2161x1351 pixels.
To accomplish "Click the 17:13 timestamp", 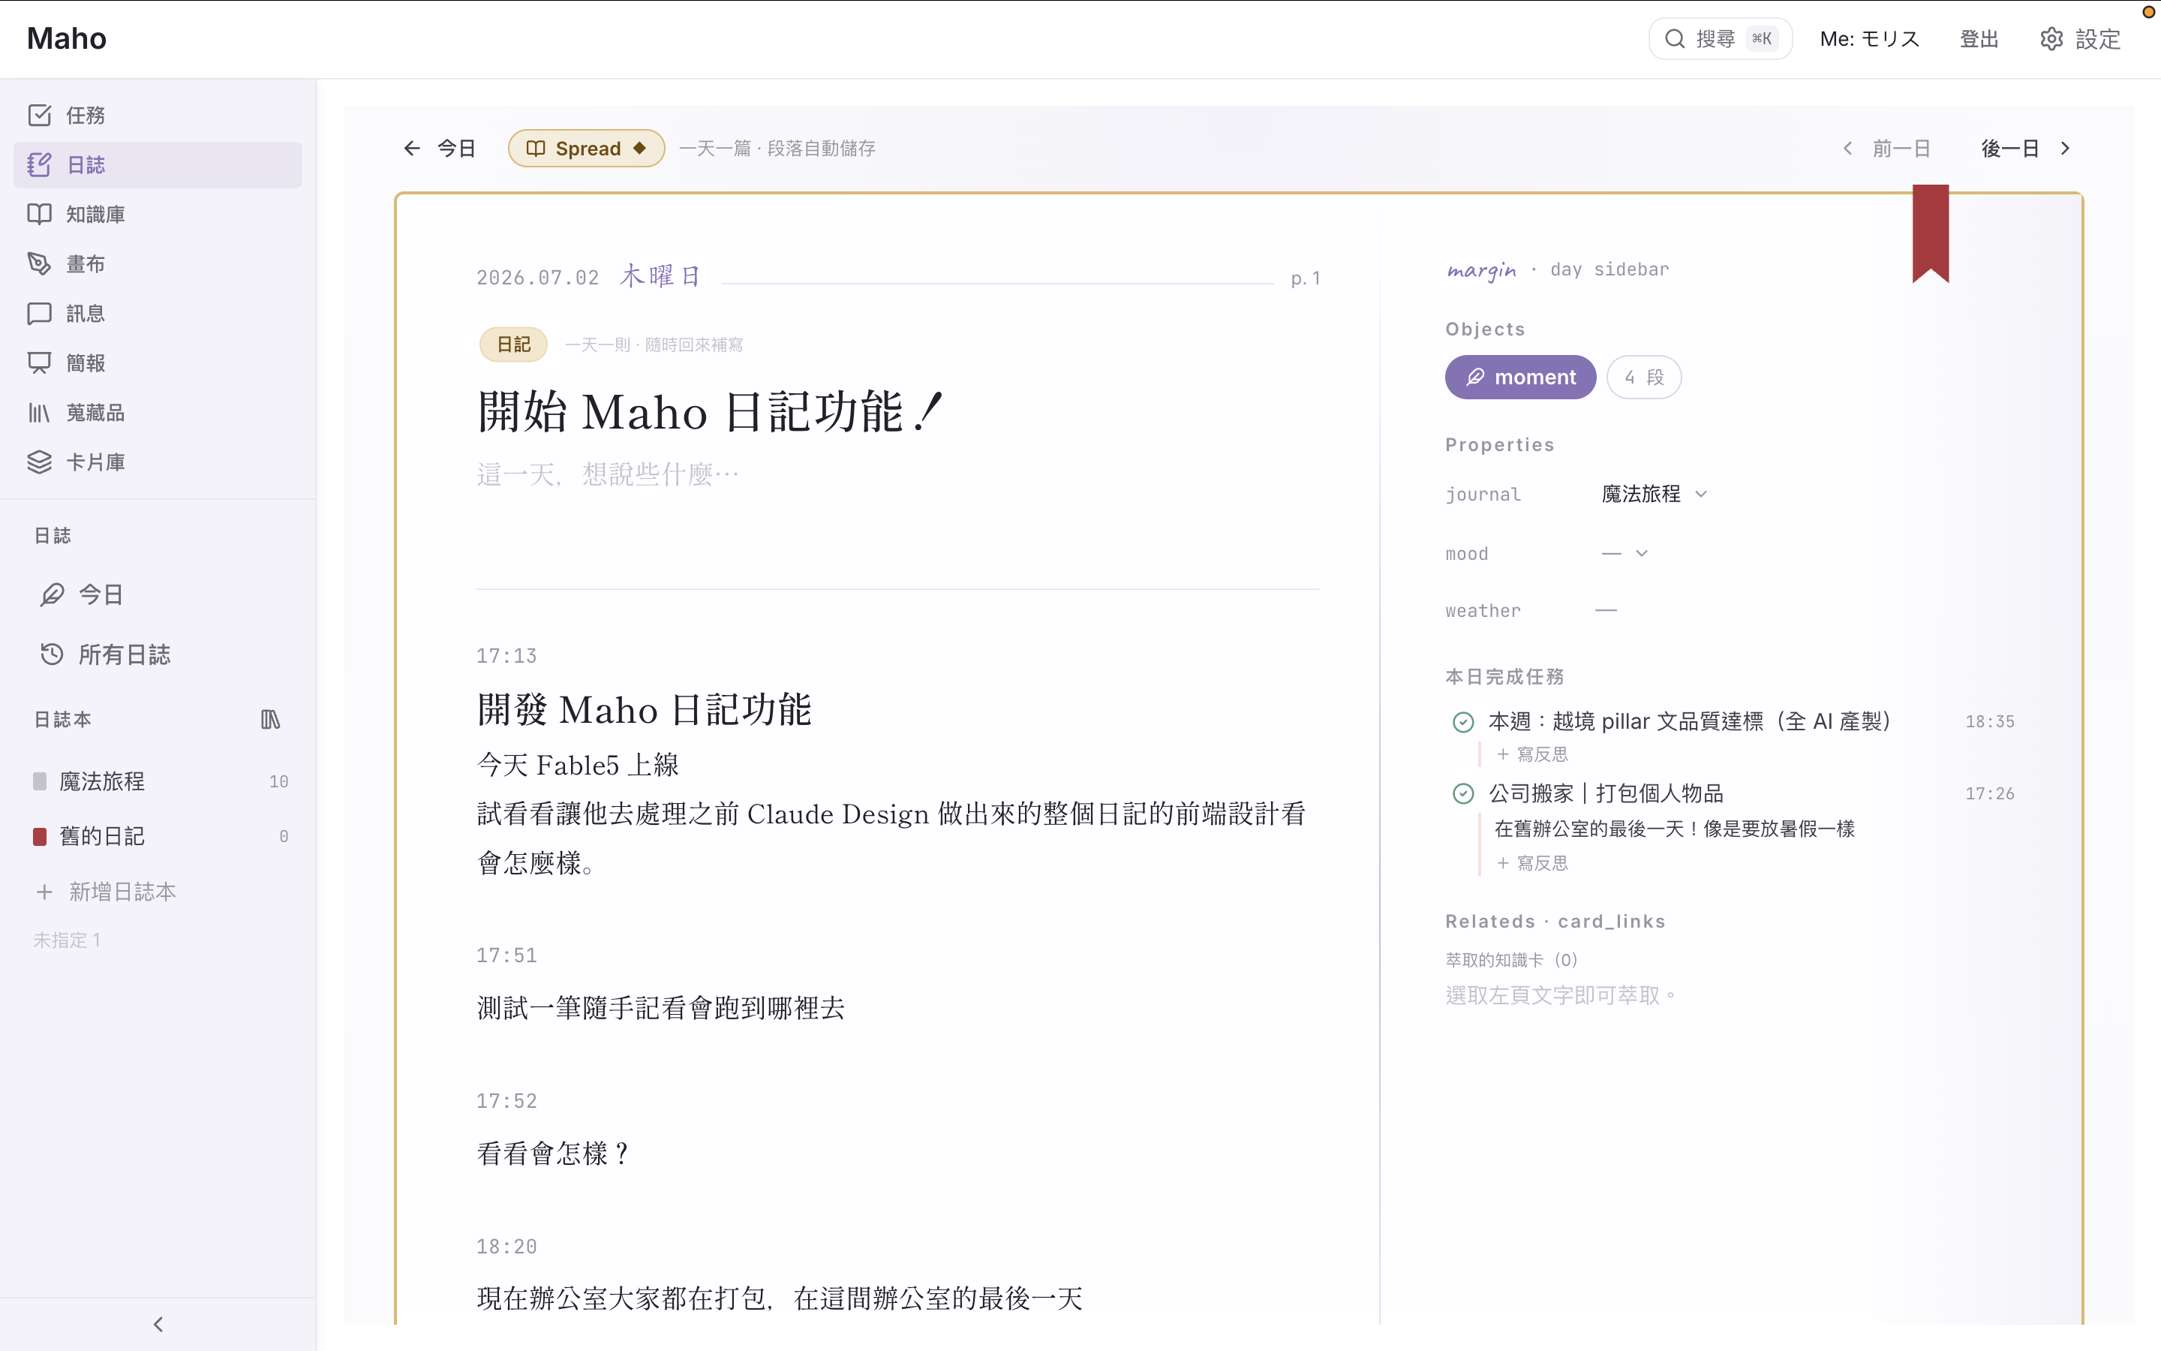I will tap(506, 656).
